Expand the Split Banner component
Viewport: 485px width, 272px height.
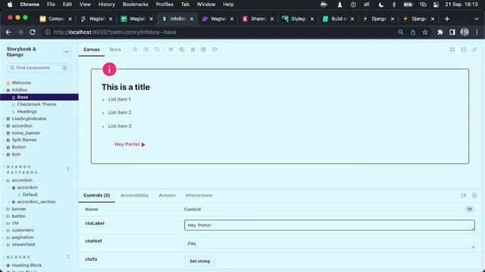click(x=24, y=140)
